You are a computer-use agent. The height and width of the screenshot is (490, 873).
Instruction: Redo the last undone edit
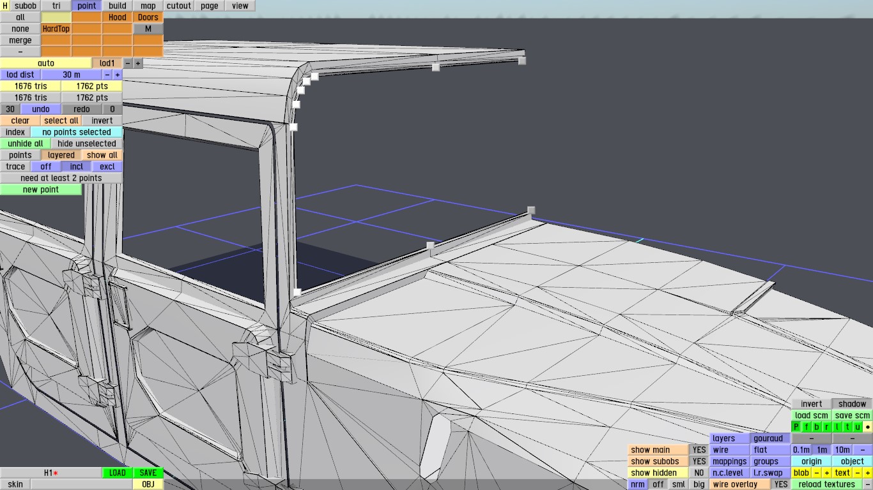[82, 109]
